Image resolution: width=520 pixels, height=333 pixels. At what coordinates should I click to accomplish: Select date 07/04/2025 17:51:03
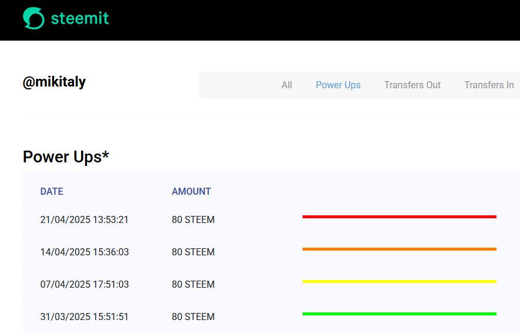(x=84, y=284)
